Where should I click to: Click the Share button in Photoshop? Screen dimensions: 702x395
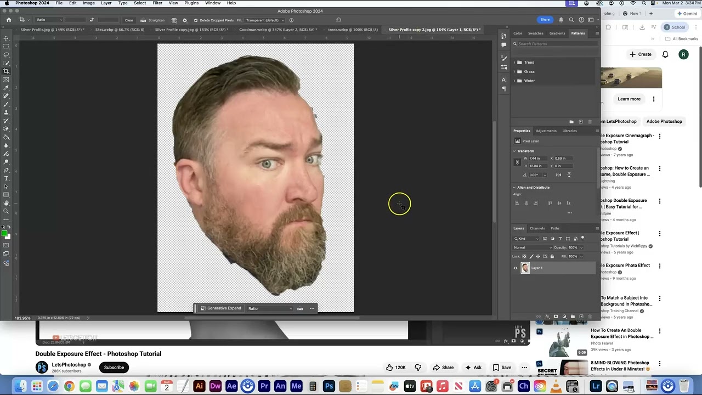click(545, 20)
